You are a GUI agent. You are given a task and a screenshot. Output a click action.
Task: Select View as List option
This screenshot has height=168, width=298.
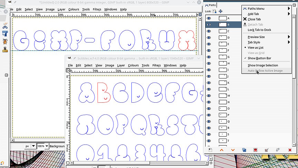[255, 48]
